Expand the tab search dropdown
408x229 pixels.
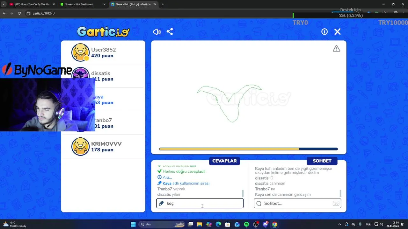click(x=4, y=4)
